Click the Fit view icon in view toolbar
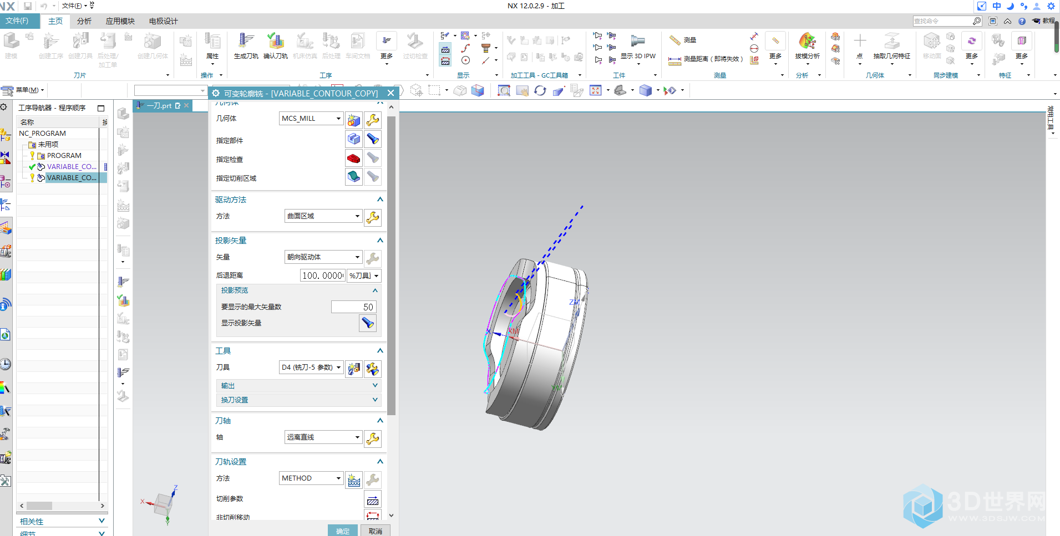1060x536 pixels. click(x=596, y=90)
